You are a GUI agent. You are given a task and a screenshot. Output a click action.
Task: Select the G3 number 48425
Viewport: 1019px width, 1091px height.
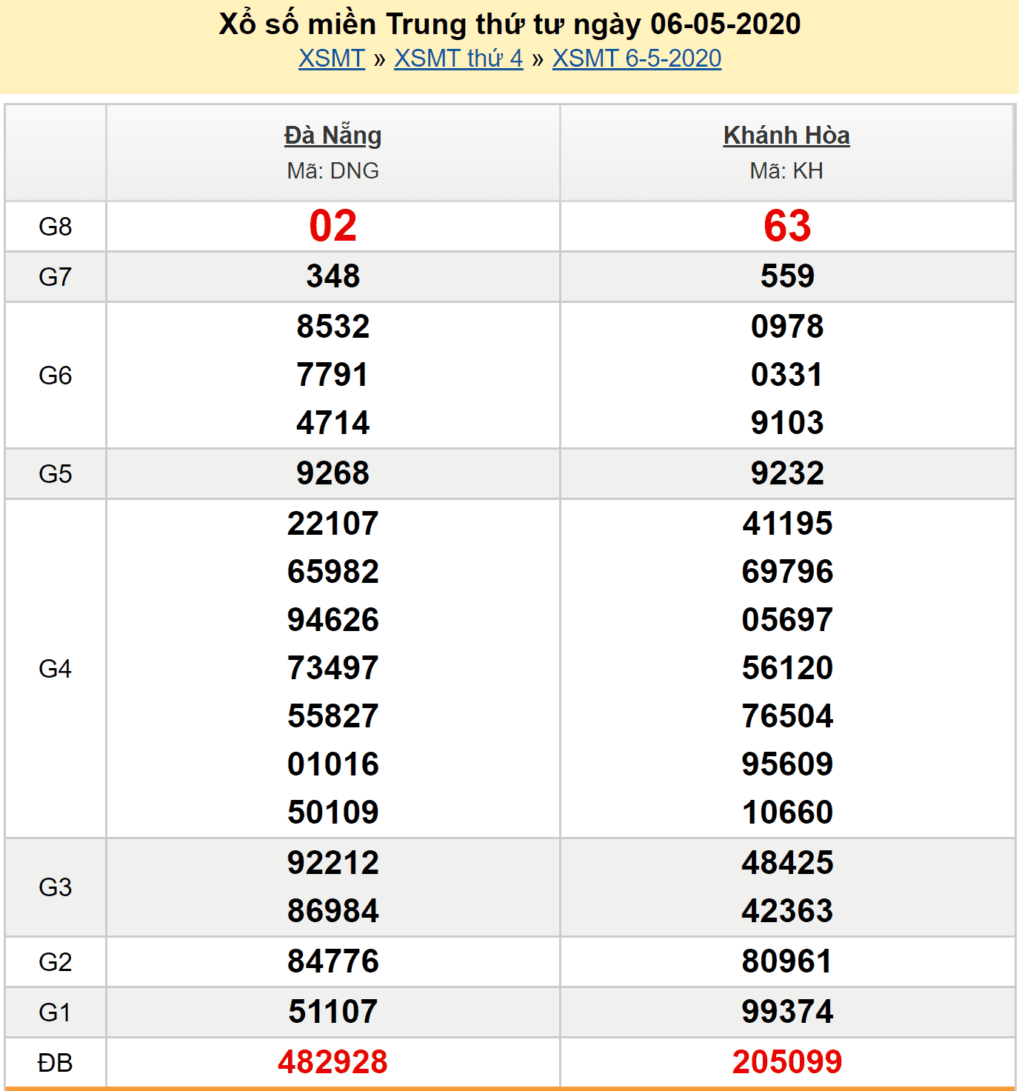pos(787,863)
